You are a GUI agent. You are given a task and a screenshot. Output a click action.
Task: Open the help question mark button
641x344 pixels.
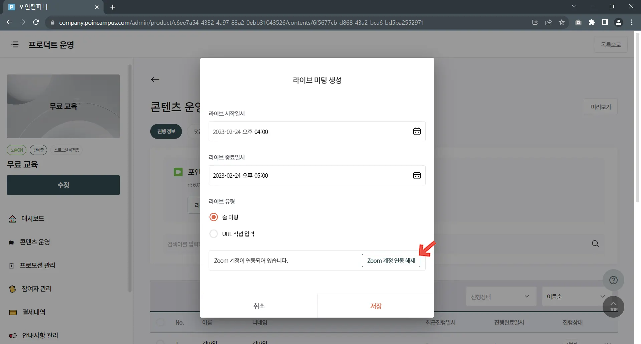pos(613,280)
